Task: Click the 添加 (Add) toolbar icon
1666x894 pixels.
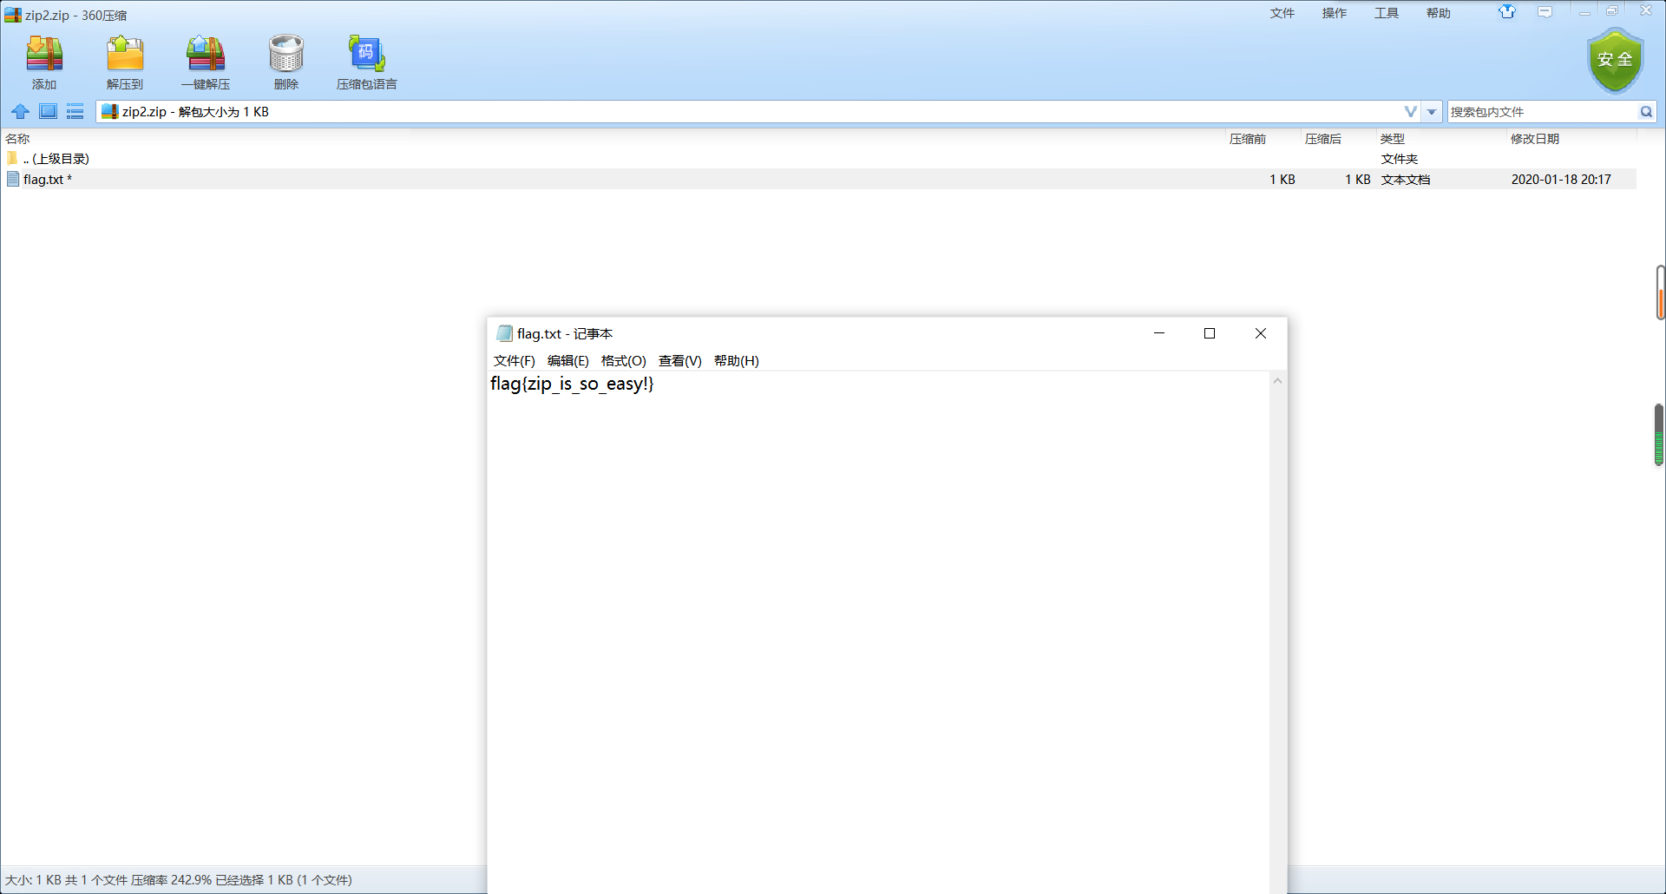Action: click(44, 62)
